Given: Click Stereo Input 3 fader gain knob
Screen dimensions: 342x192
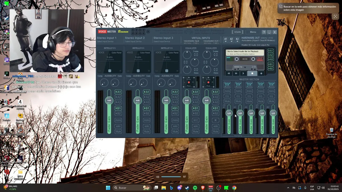Looking at the screenshot, I should coord(166,100).
